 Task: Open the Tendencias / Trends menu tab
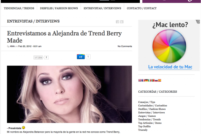point(19,8)
